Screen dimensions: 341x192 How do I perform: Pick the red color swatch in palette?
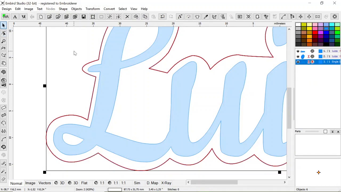pyautogui.click(x=315, y=32)
